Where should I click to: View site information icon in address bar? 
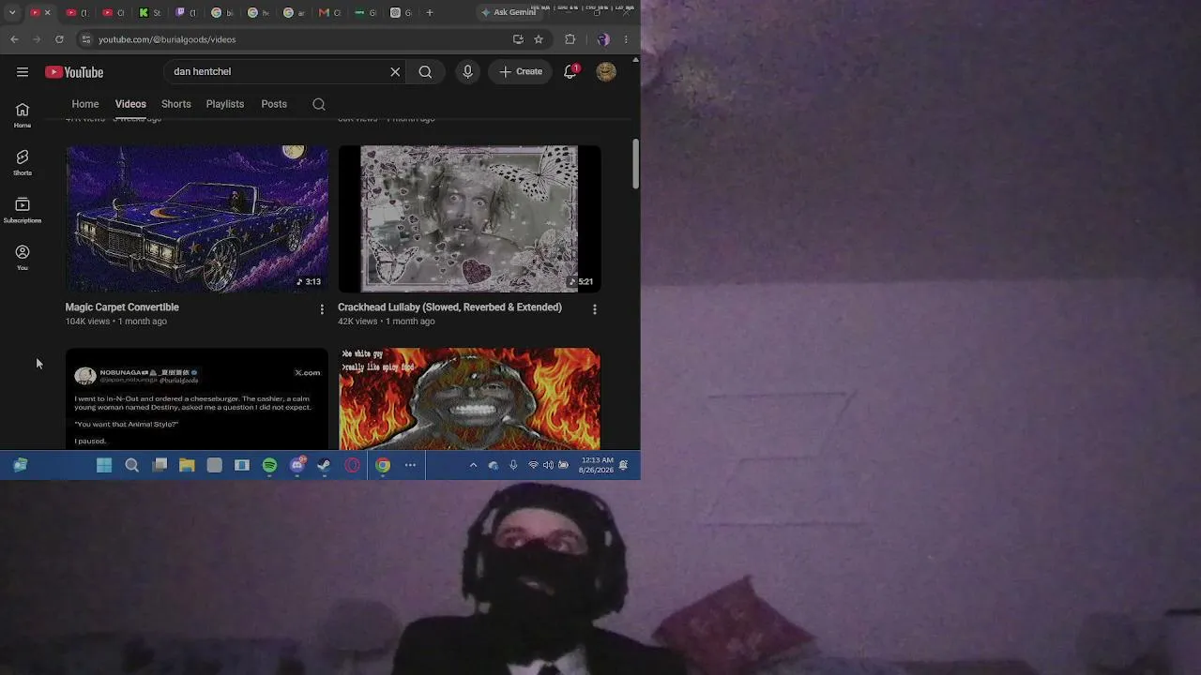tap(85, 39)
